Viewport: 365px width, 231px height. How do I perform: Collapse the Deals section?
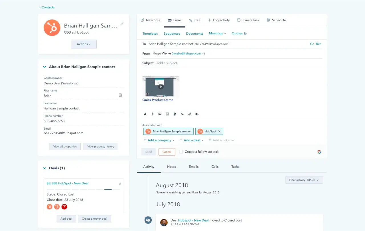coord(44,168)
